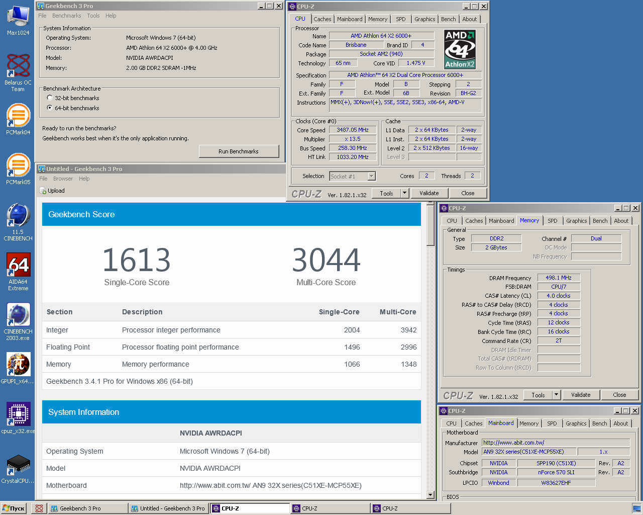Switch to Geekbench 3 Pro taskbar button
The width and height of the screenshot is (643, 515).
click(x=88, y=508)
